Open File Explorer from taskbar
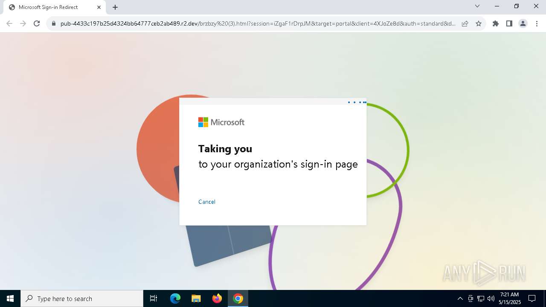The width and height of the screenshot is (546, 307). pos(196,298)
